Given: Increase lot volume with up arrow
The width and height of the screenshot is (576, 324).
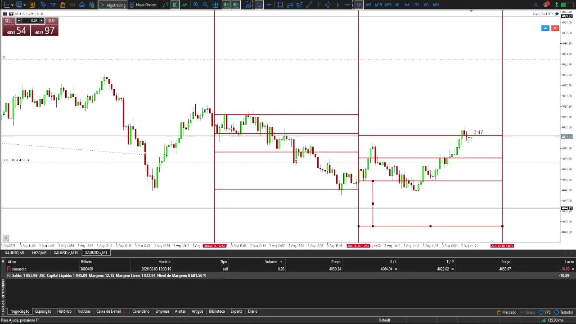Looking at the screenshot, I should click(41, 21).
